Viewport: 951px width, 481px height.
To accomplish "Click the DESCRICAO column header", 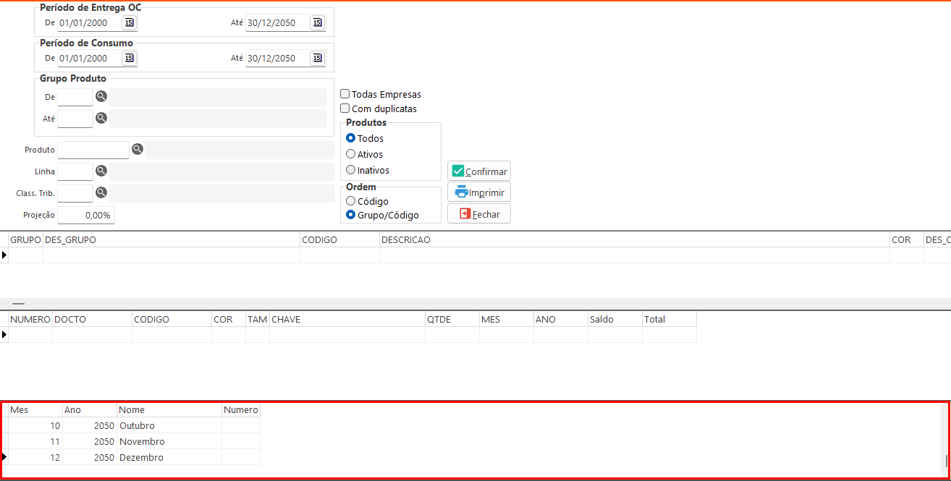I will click(x=405, y=239).
